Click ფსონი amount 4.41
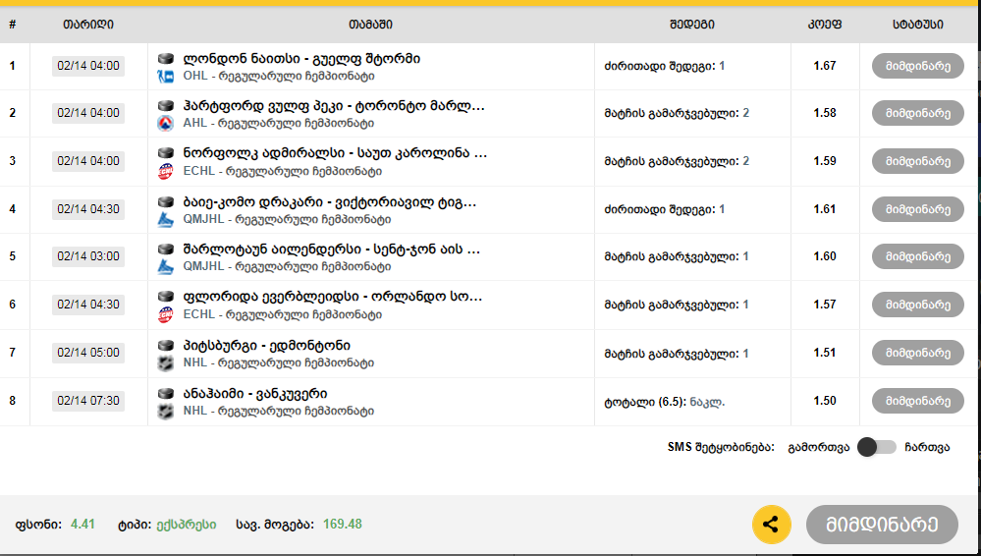The width and height of the screenshot is (981, 556). pos(82,524)
